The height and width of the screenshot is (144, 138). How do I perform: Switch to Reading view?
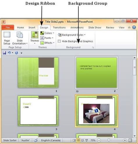(x=82, y=140)
